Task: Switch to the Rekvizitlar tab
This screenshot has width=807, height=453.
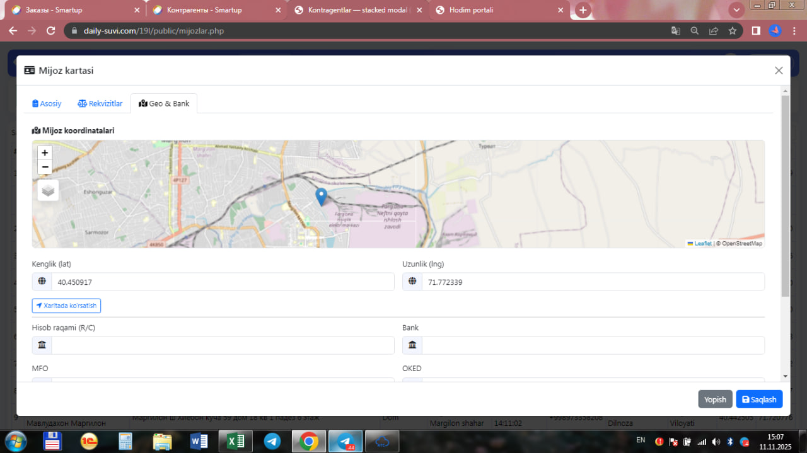Action: [100, 103]
